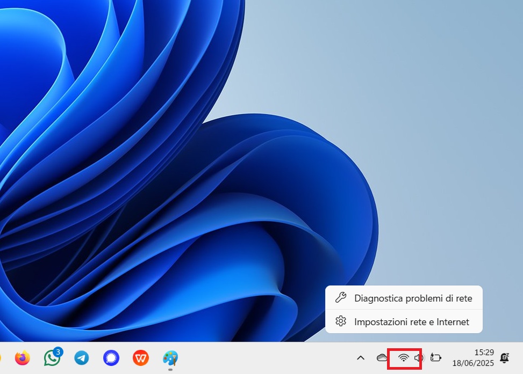Click the Wi-Fi network tray icon
The image size is (523, 374).
[x=404, y=358]
